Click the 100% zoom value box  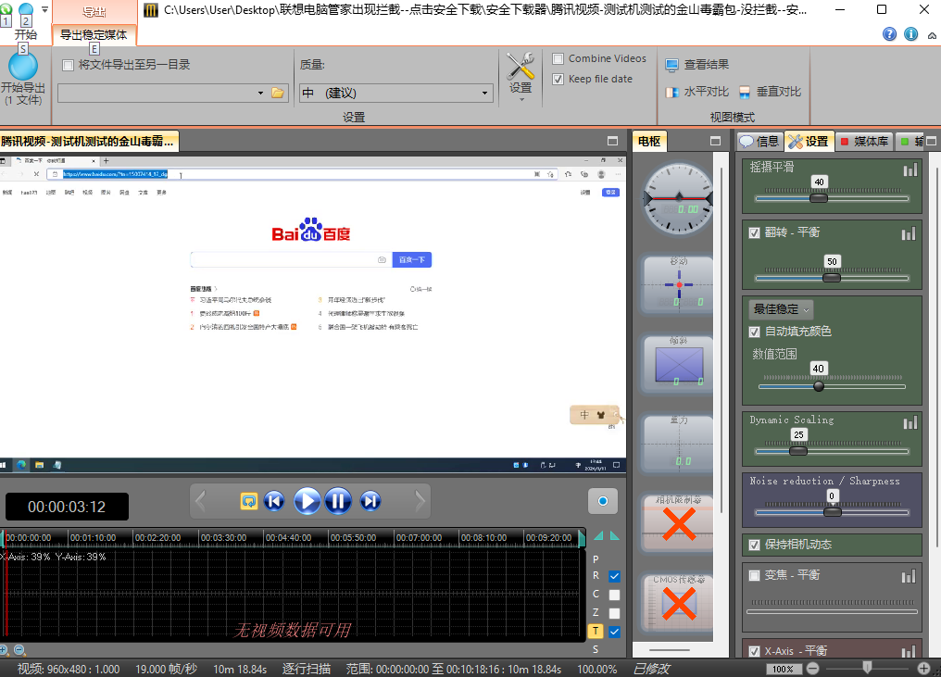(x=784, y=669)
